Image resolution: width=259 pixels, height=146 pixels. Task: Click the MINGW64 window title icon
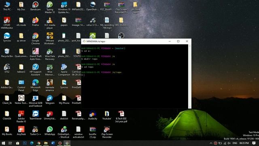point(84,41)
